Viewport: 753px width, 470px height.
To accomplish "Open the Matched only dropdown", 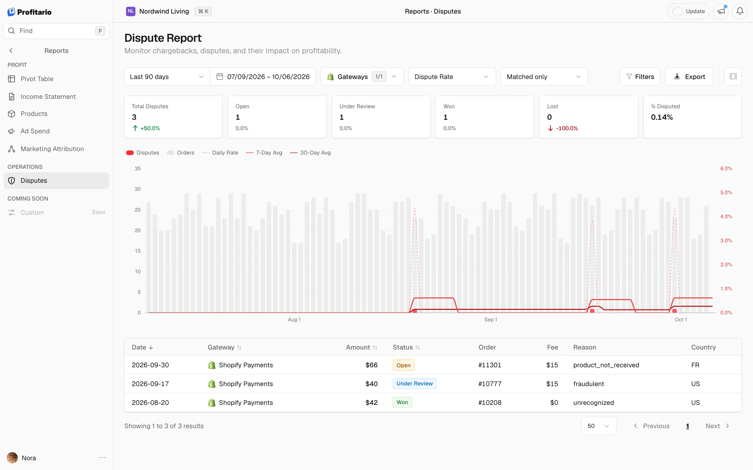I will pos(544,77).
